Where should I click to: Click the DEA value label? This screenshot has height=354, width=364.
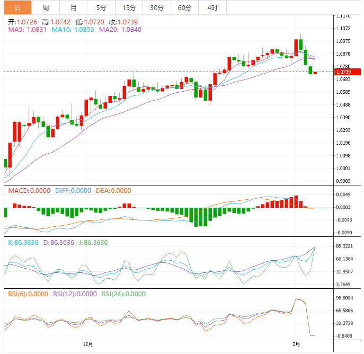coord(113,191)
